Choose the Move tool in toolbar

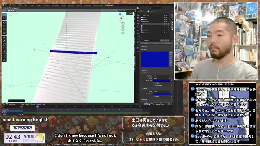point(4,23)
